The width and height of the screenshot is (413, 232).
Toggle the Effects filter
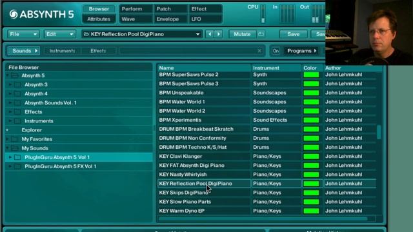[98, 51]
